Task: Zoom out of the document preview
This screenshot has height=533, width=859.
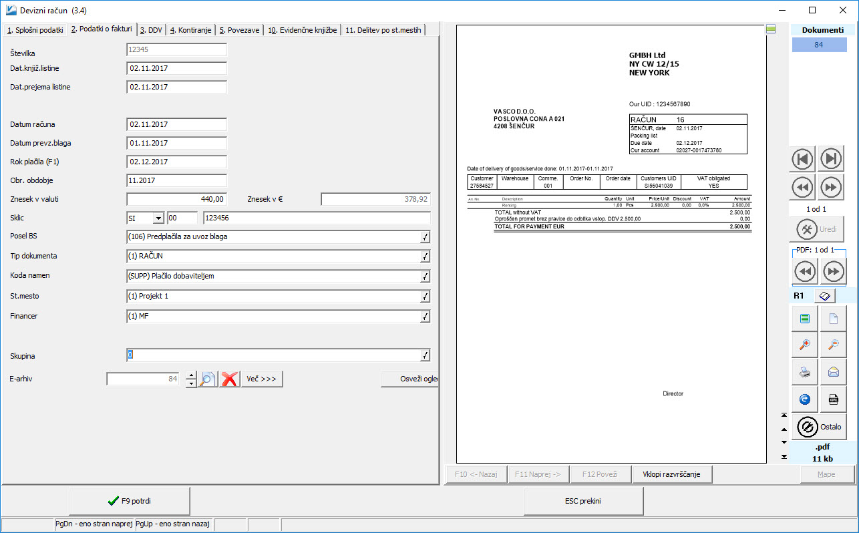Action: [833, 345]
